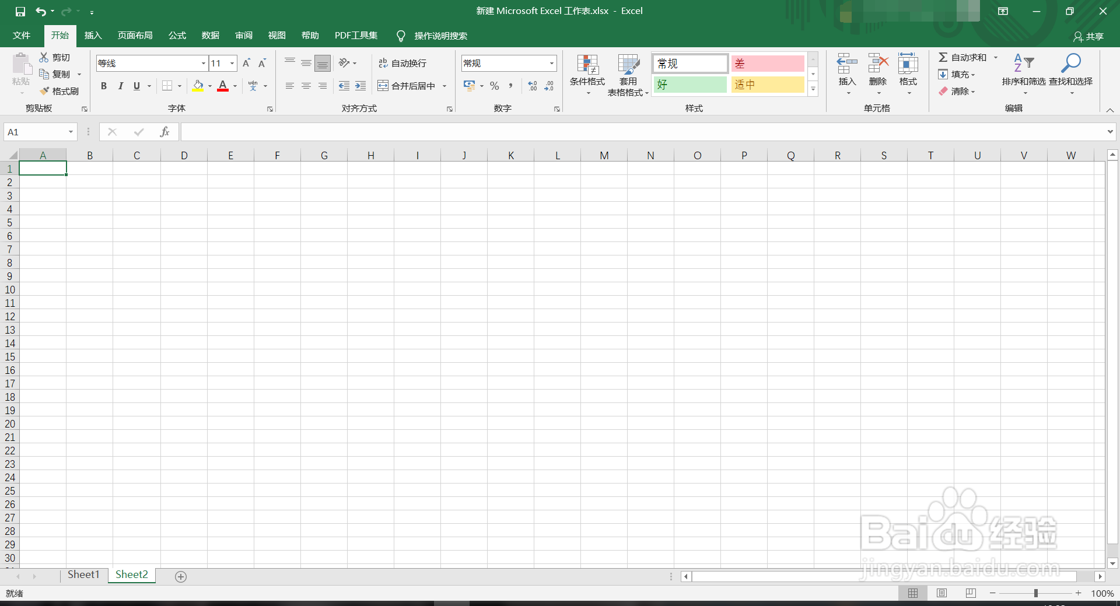Switch to the Insert (插入) tab

coord(93,36)
